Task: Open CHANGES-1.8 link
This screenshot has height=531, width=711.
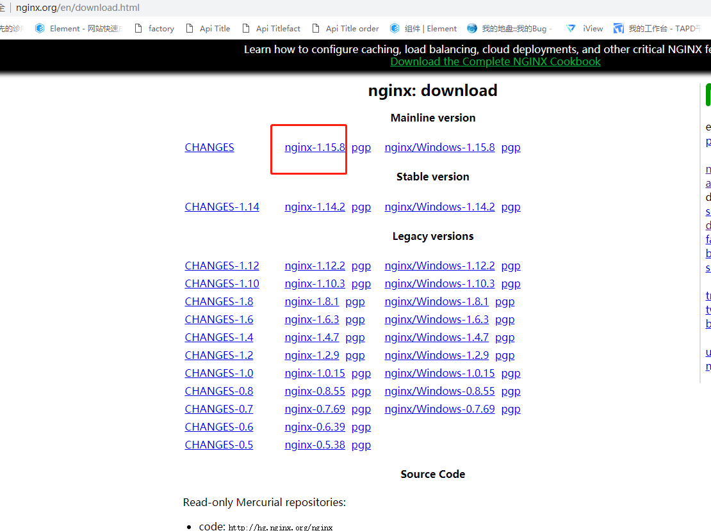Action: pyautogui.click(x=219, y=301)
